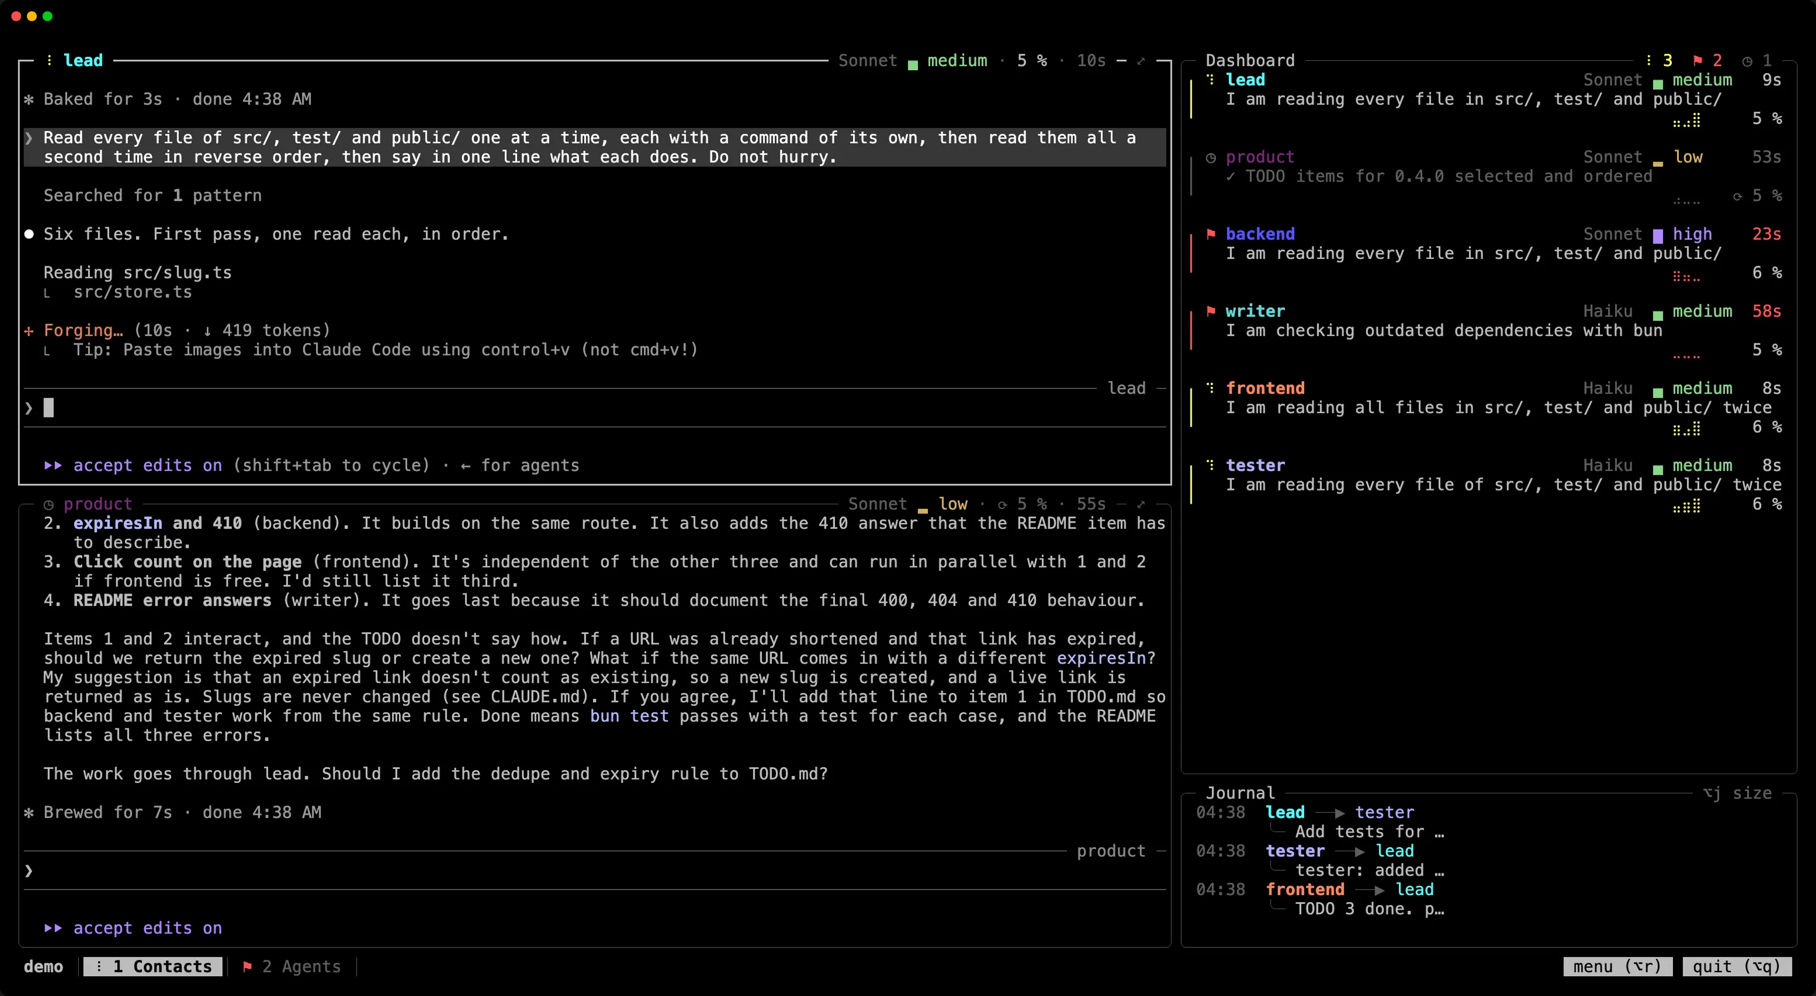
Task: Expand the lead pane using its arrow icon
Action: 1141,61
